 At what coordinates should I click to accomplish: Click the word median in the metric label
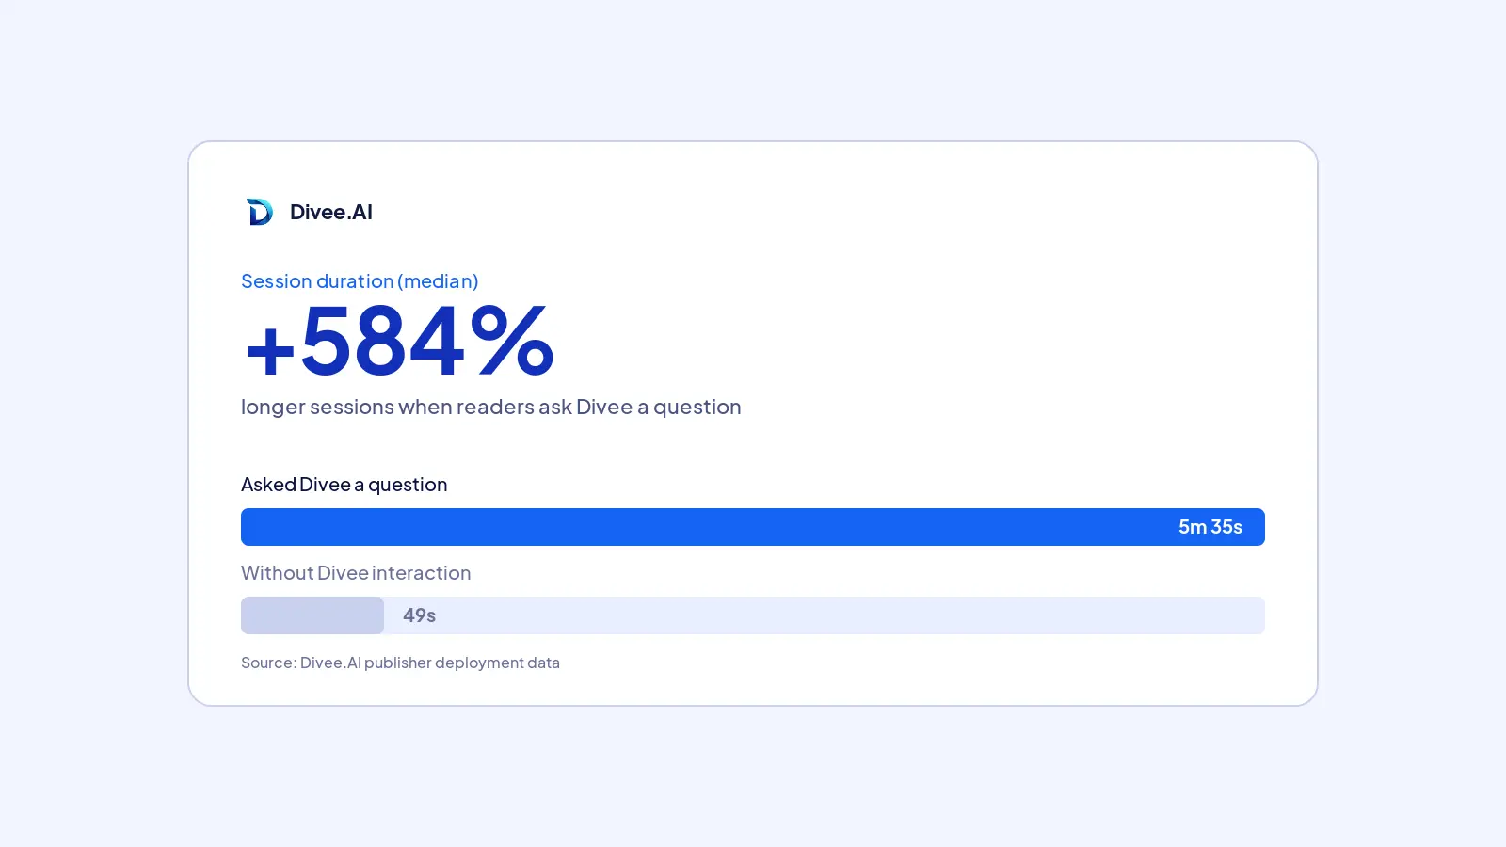(x=438, y=281)
